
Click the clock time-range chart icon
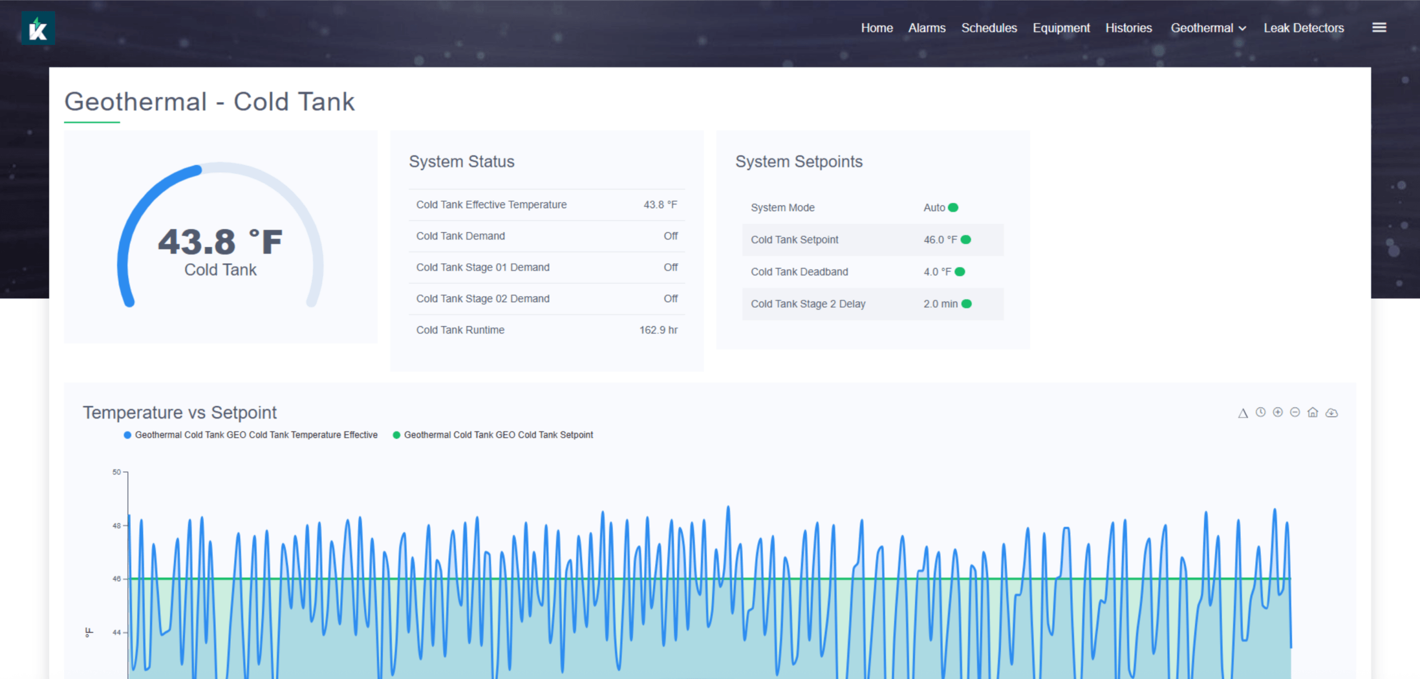[1260, 412]
